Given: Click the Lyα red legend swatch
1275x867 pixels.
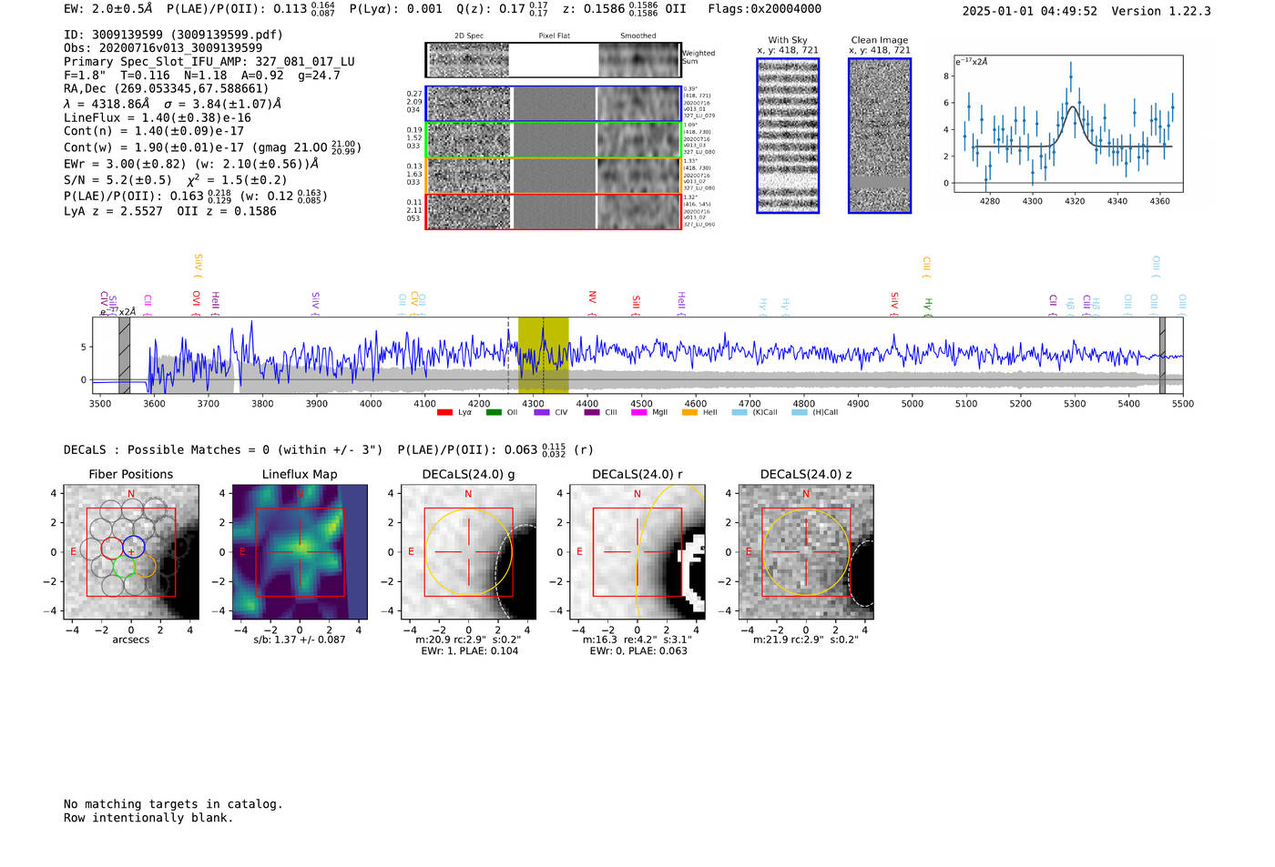Looking at the screenshot, I should [x=444, y=412].
